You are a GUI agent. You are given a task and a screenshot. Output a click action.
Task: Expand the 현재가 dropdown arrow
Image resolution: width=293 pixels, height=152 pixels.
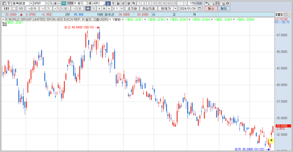coord(175,8)
